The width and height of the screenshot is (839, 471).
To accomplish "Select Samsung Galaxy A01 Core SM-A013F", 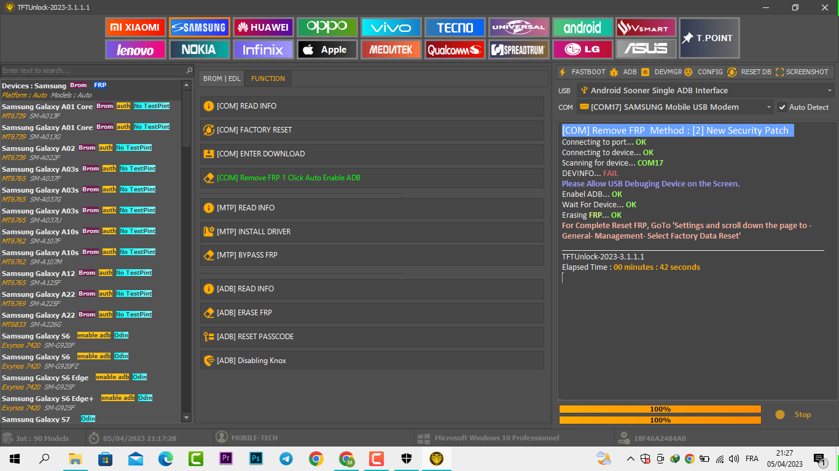I will tap(91, 111).
